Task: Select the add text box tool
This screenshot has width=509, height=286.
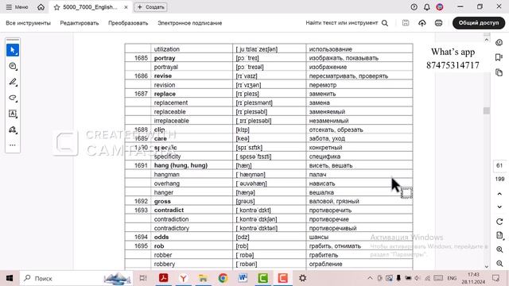Action: [13, 114]
